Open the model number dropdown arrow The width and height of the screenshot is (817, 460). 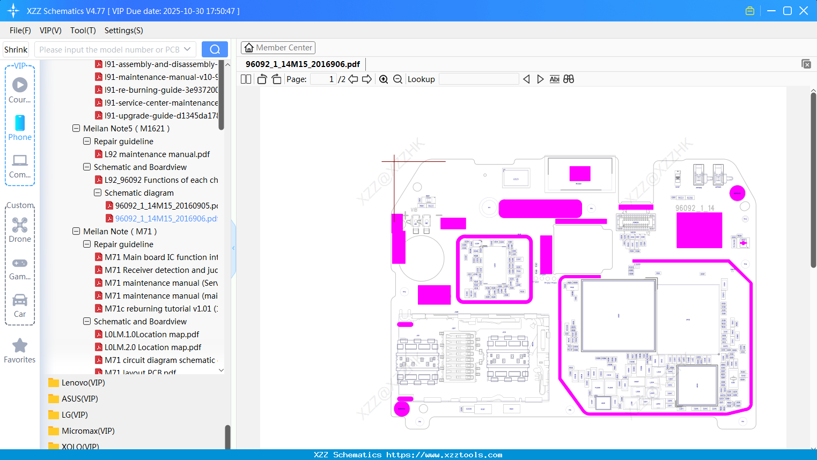187,49
